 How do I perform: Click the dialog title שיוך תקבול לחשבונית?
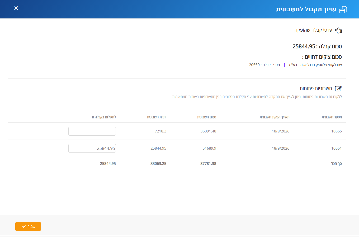(x=306, y=9)
